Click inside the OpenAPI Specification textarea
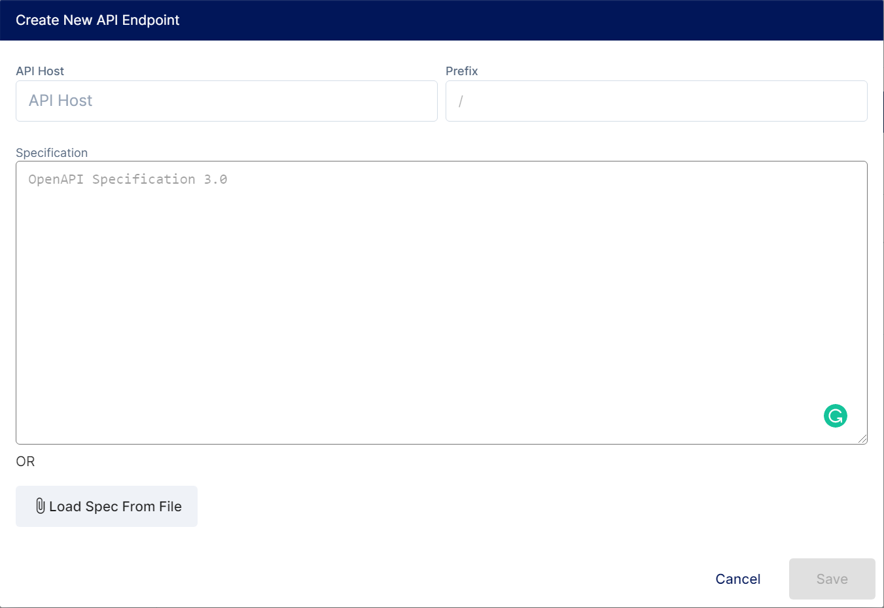The height and width of the screenshot is (608, 884). pyautogui.click(x=442, y=303)
